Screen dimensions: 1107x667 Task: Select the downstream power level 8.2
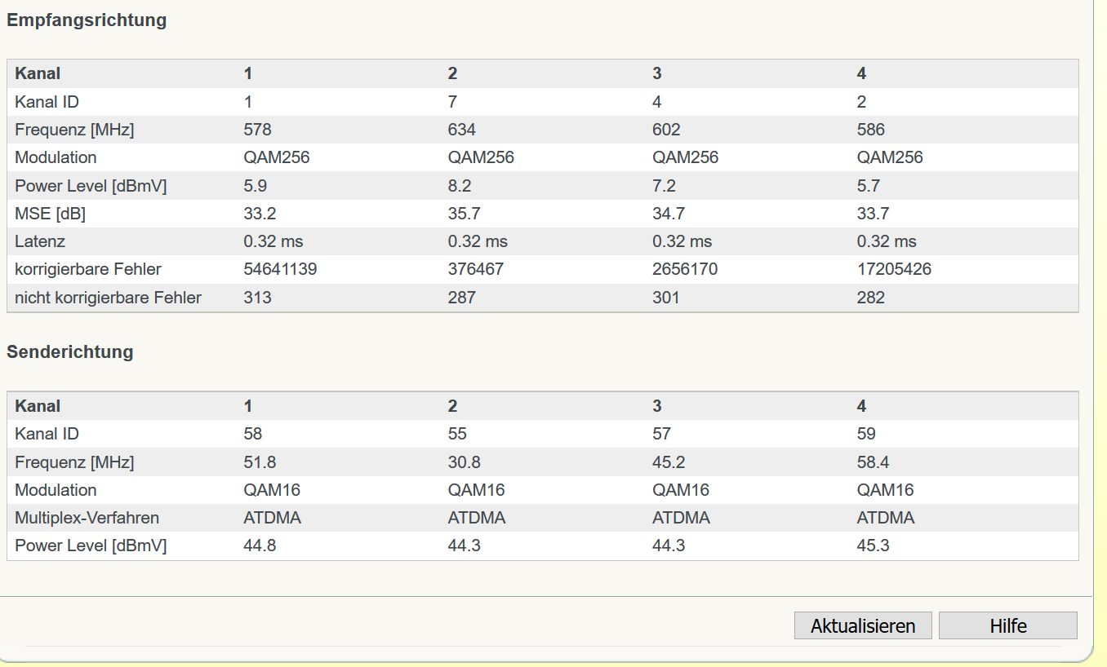(x=460, y=186)
